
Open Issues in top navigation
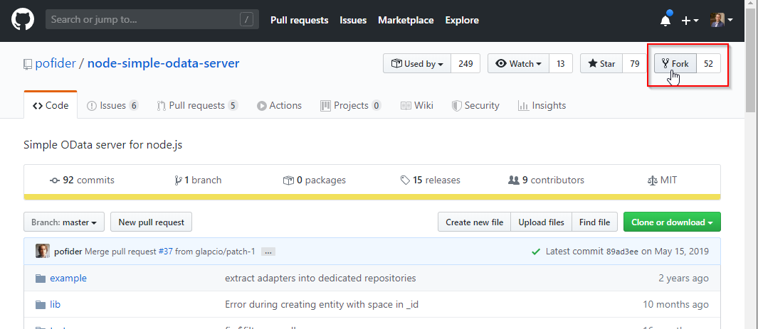353,21
